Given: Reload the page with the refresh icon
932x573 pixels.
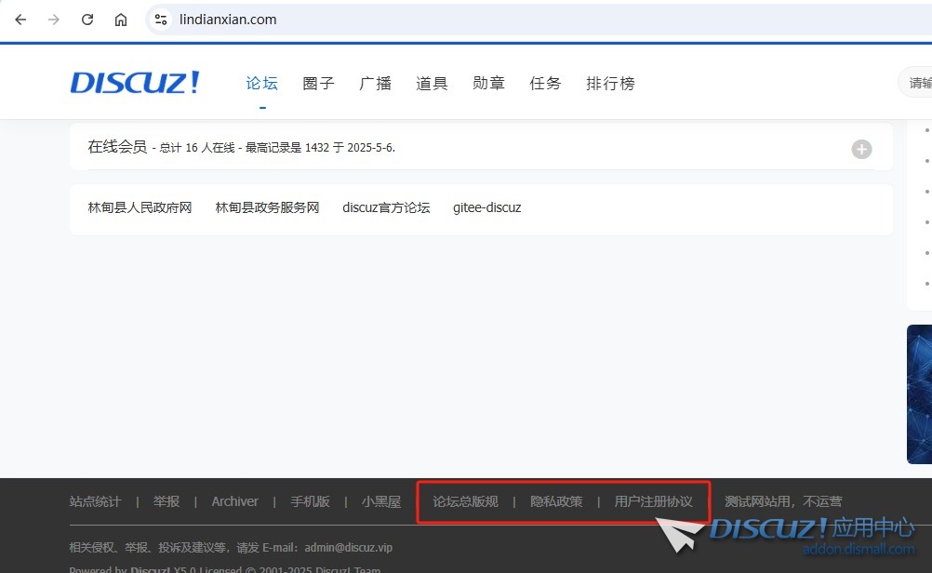Looking at the screenshot, I should pos(87,20).
